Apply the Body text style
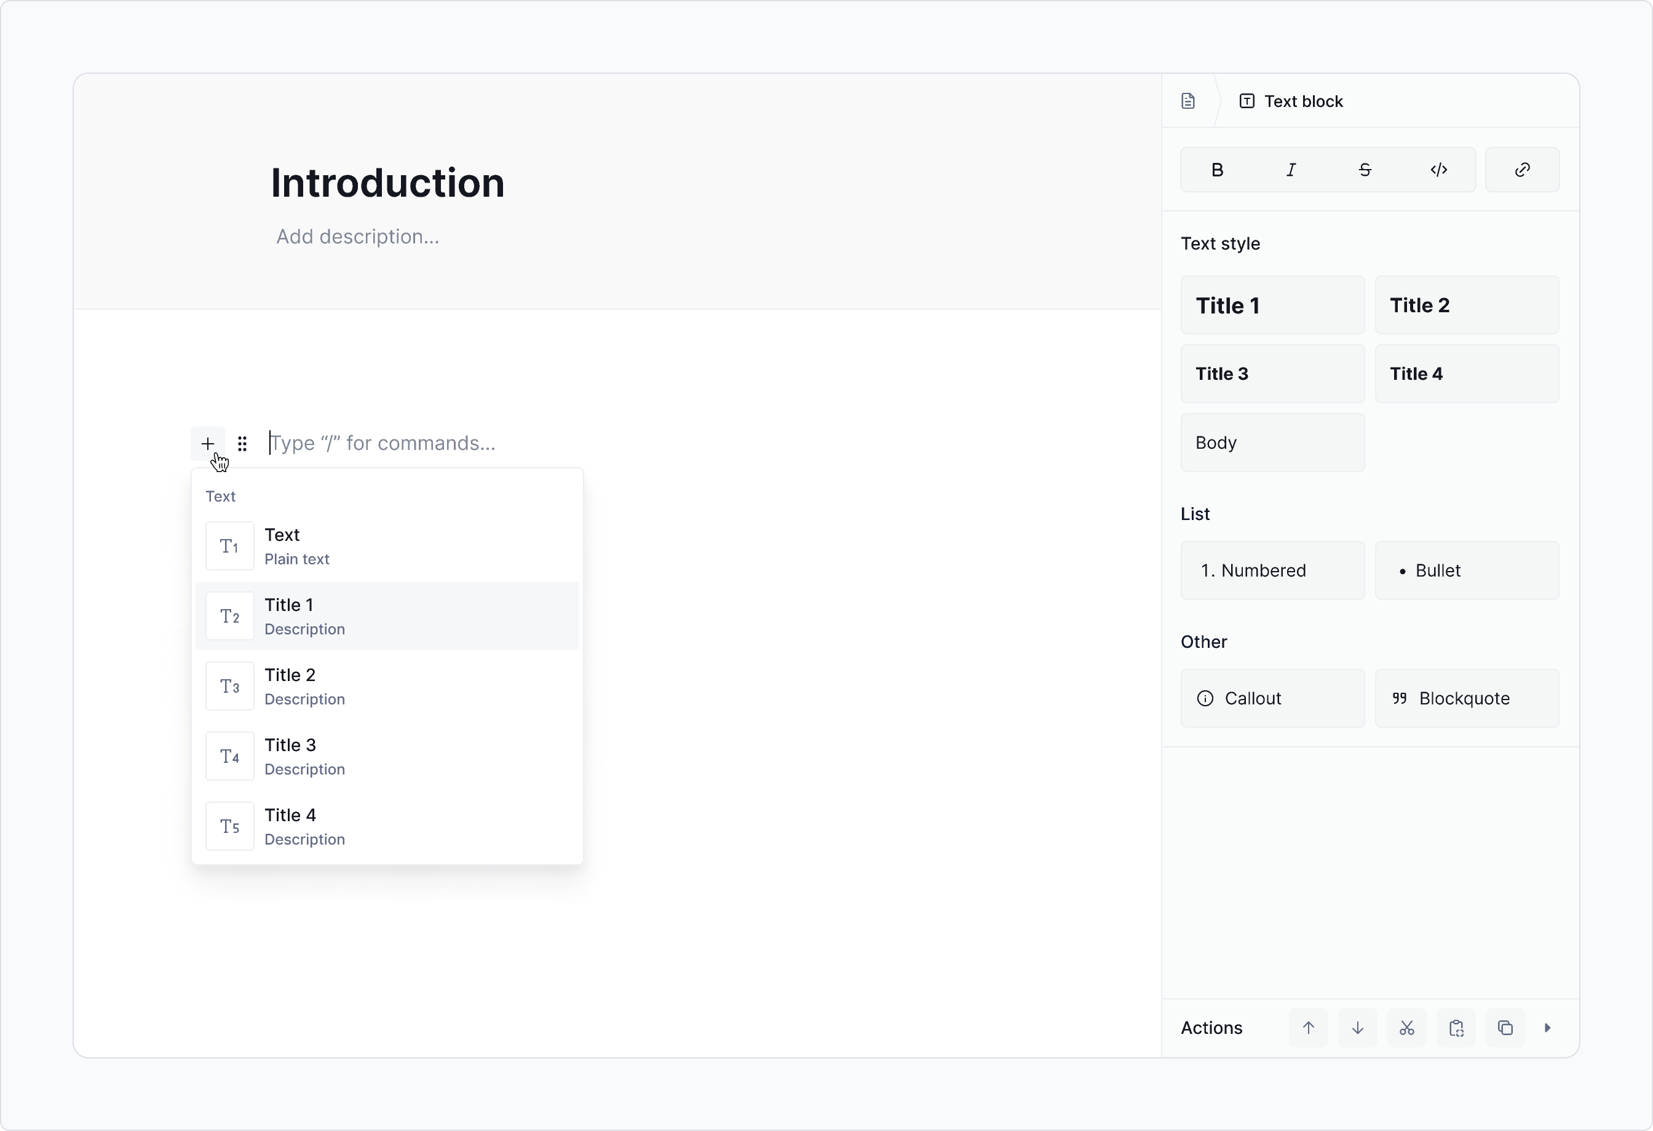 [1272, 442]
